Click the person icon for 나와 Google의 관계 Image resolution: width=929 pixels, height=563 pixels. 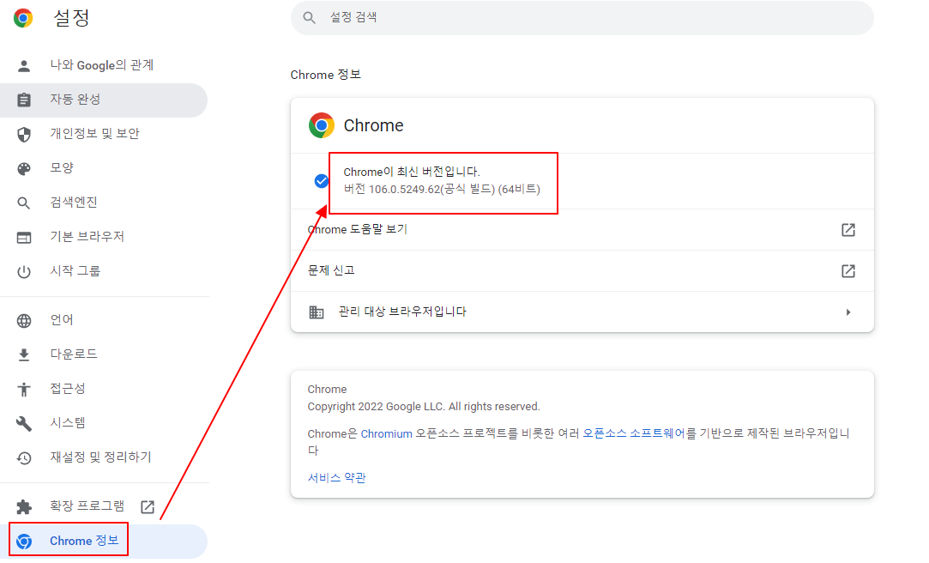click(24, 66)
